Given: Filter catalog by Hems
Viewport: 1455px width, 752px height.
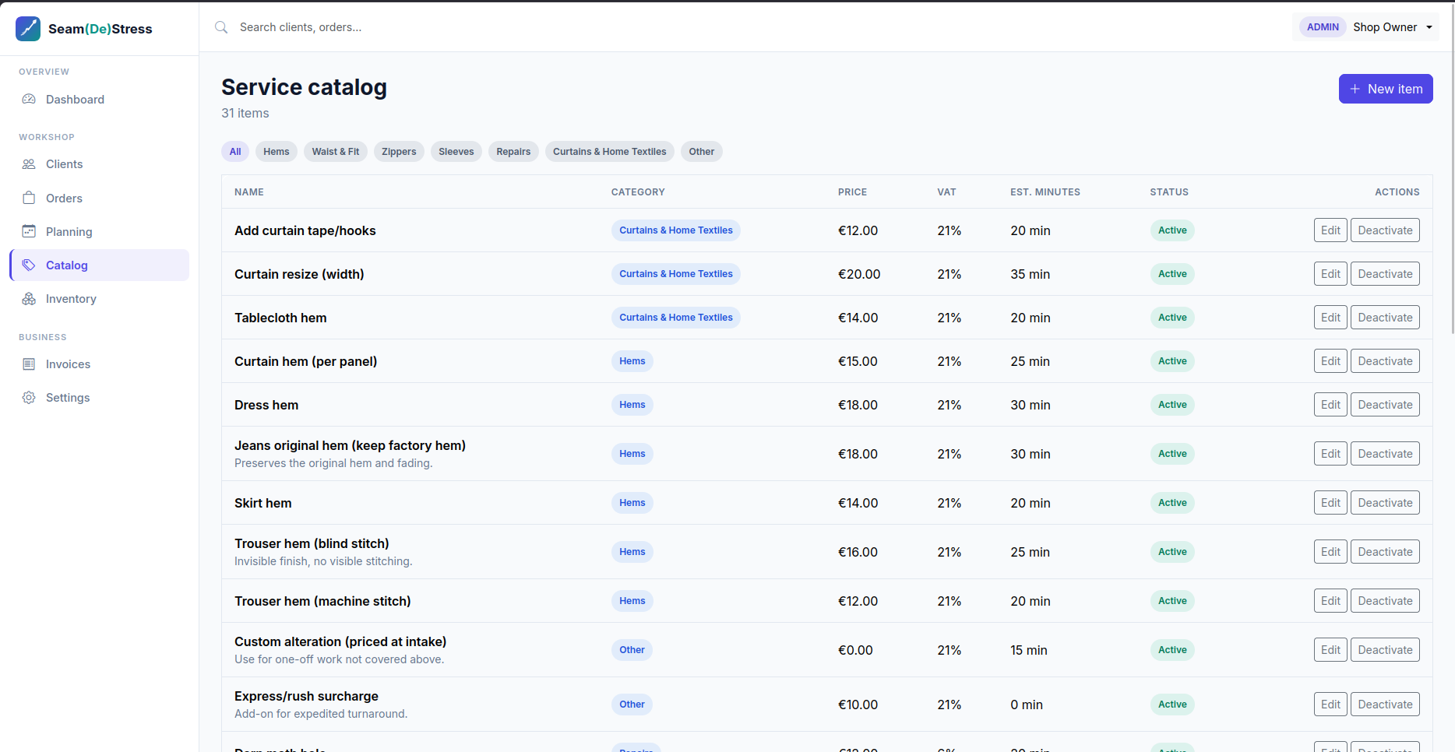Looking at the screenshot, I should 277,152.
